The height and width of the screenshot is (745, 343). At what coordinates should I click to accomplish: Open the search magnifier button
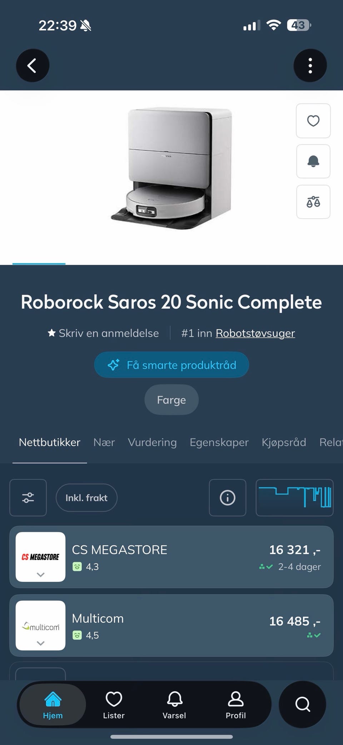click(303, 704)
